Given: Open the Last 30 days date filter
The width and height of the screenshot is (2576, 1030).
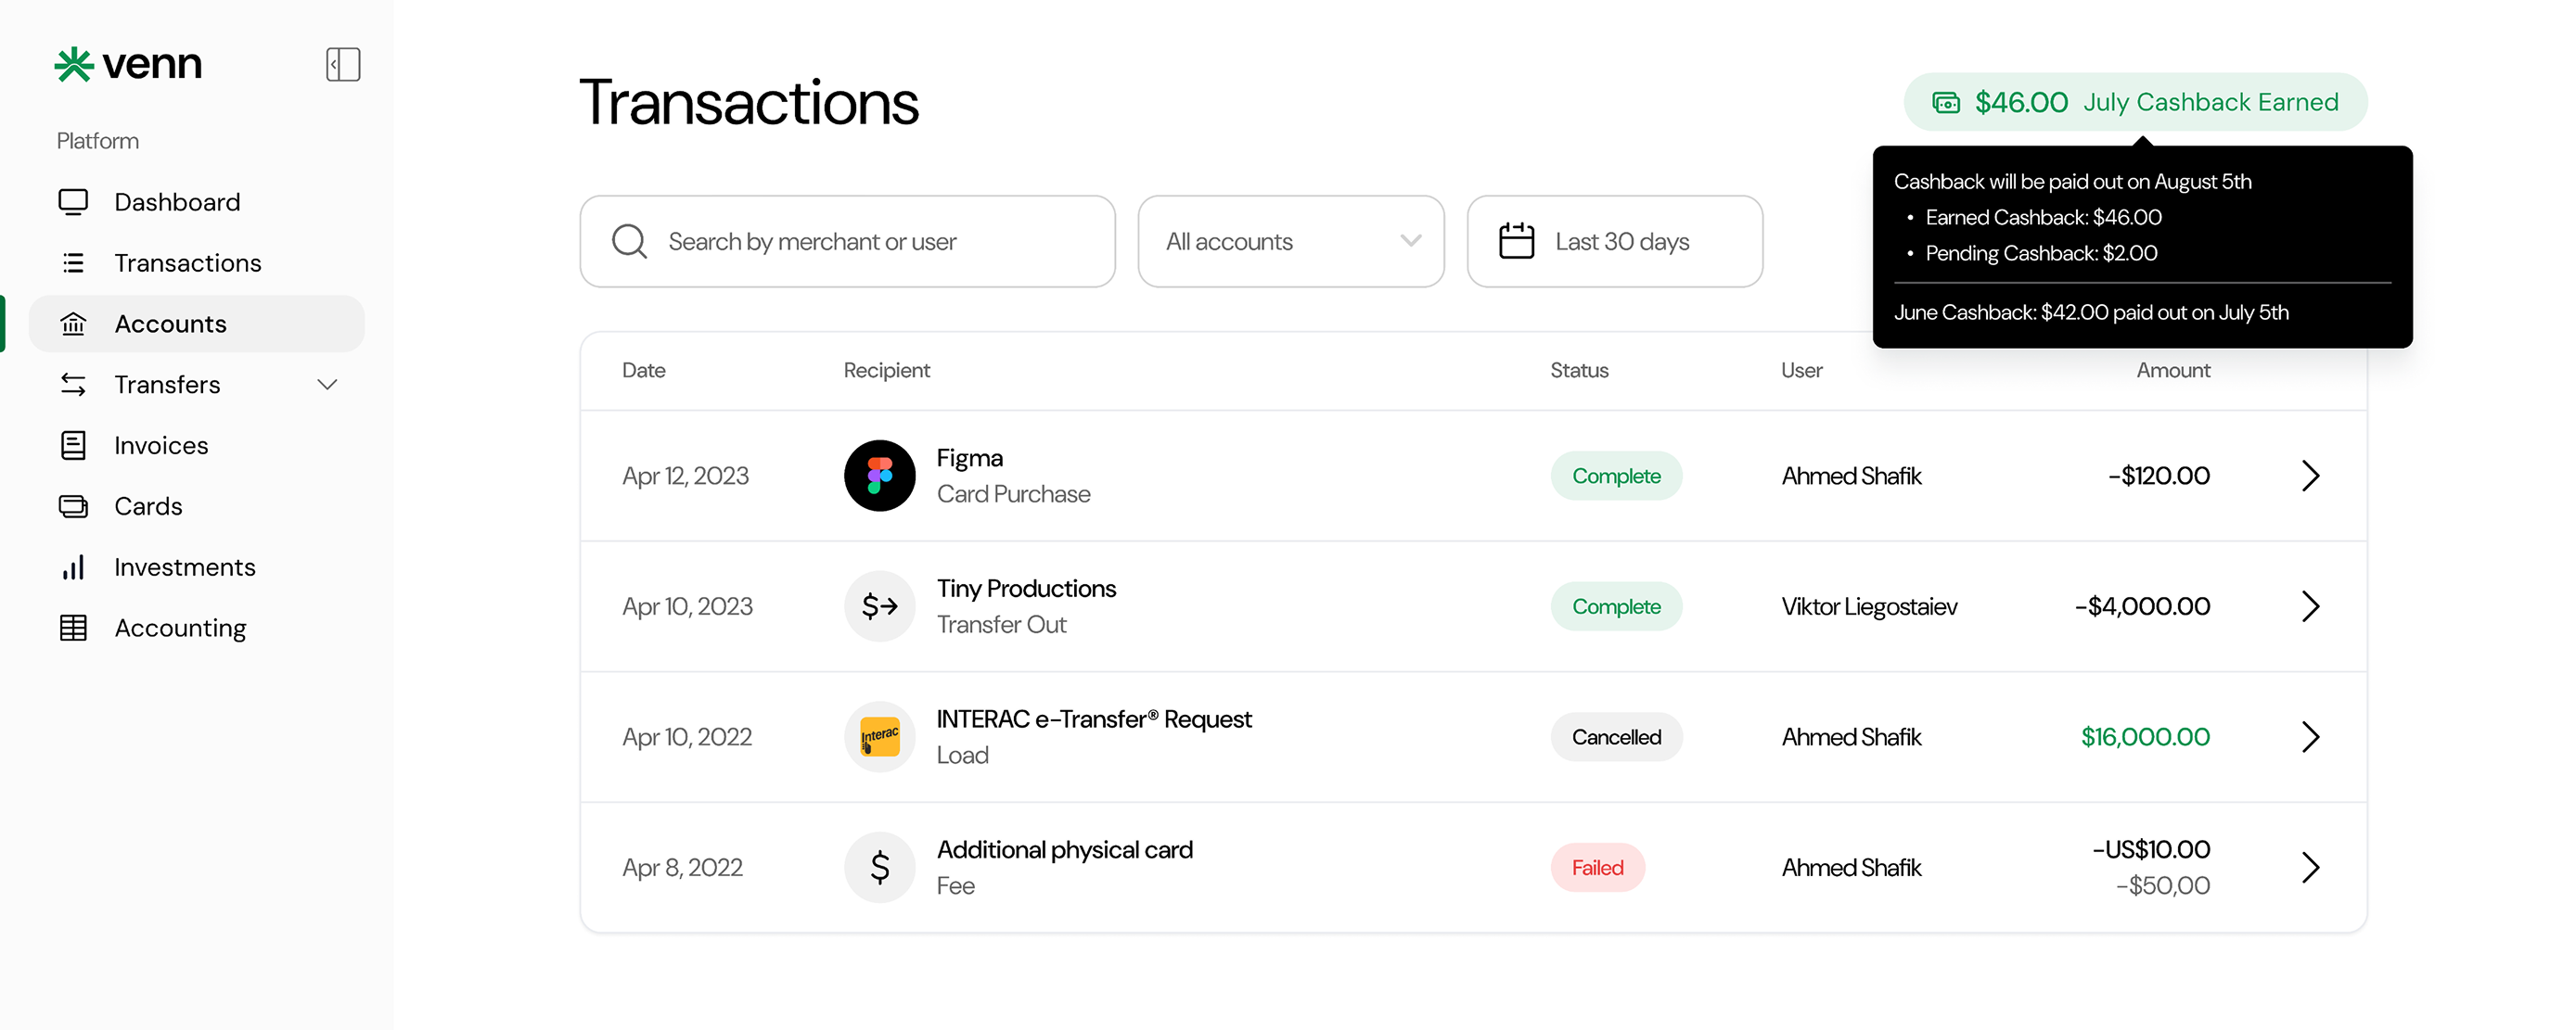Looking at the screenshot, I should click(1615, 242).
